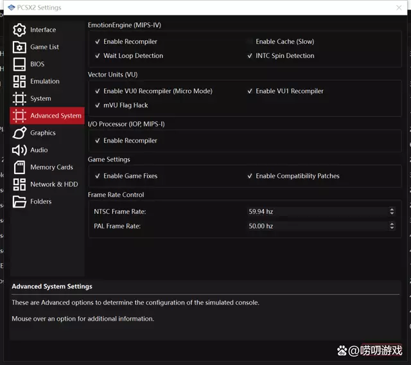411x365 pixels.
Task: Click the Graphics paintbrush icon
Action: tap(19, 132)
